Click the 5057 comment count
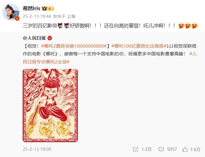The width and height of the screenshot is (205, 157). click(172, 149)
